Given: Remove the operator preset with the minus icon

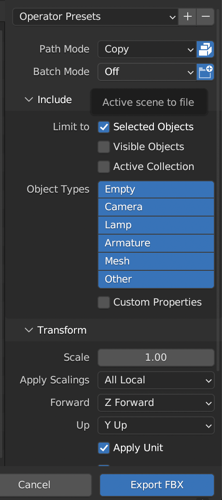Looking at the screenshot, I should (205, 17).
